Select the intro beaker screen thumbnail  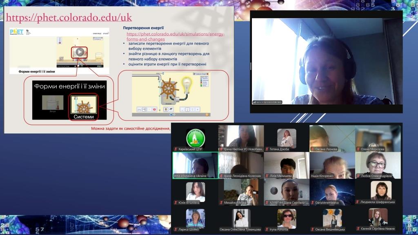(x=53, y=103)
